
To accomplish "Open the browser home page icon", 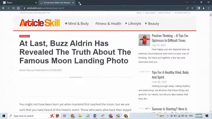I will click(x=18, y=8).
